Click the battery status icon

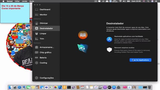coord(128,1)
